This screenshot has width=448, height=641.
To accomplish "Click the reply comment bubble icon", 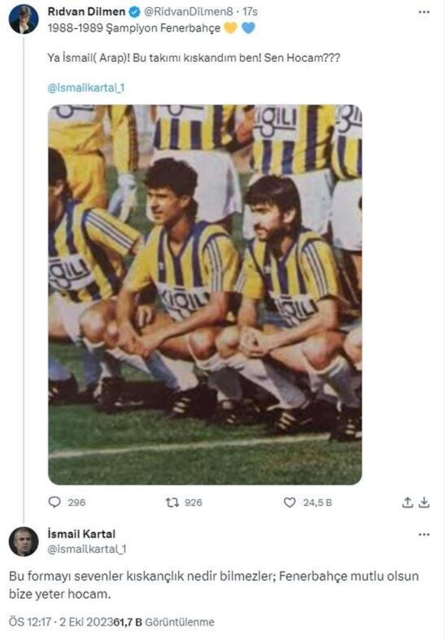I will 55,502.
